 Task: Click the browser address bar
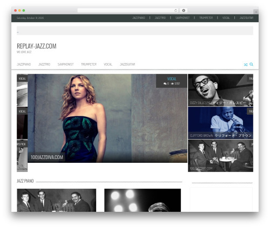(x=127, y=11)
